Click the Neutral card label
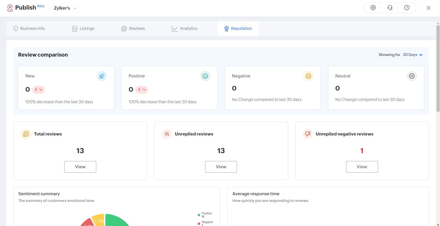Image resolution: width=440 pixels, height=226 pixels. [x=343, y=76]
